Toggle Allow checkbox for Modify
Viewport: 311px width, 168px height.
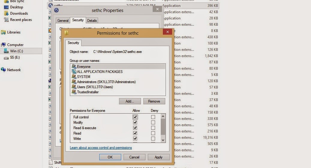click(x=135, y=122)
